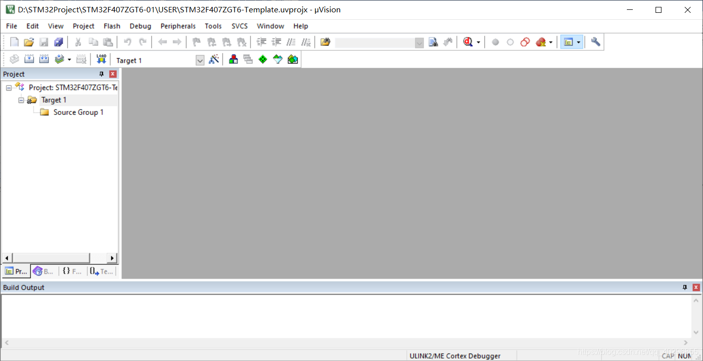
Task: Open the window view dropdown arrow
Action: tap(578, 42)
